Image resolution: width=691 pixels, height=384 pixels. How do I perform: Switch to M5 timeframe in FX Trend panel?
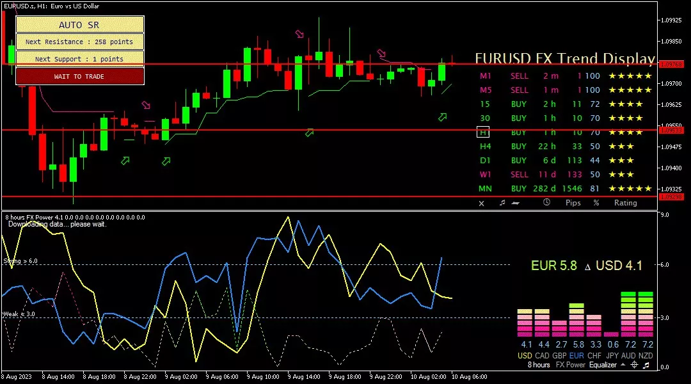pyautogui.click(x=485, y=90)
